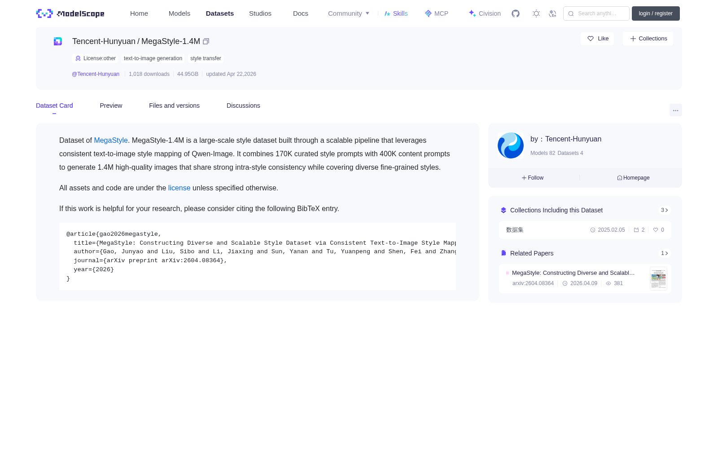Click the '1,018 downloads' text

(149, 74)
